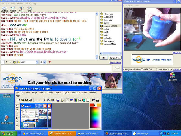181x136 pixels.
Task: Open the sunglasses smiley audibles icon
Action: point(19,62)
